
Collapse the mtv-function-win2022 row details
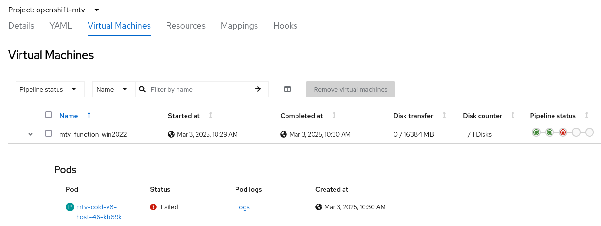click(30, 134)
